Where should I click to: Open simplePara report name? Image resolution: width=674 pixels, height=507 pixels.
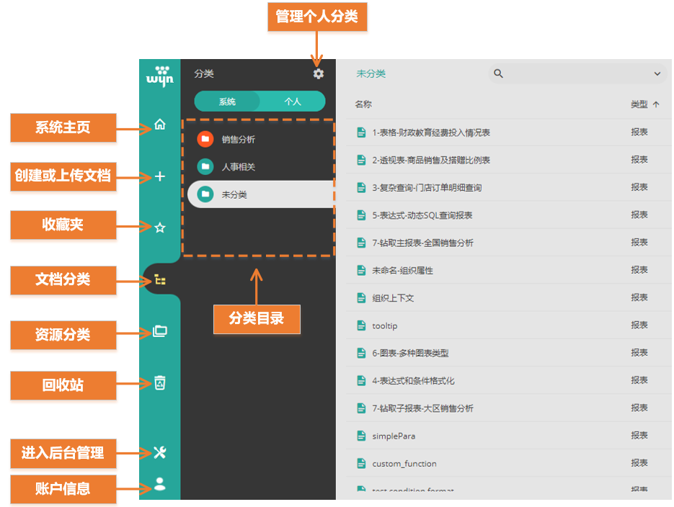[x=394, y=436]
